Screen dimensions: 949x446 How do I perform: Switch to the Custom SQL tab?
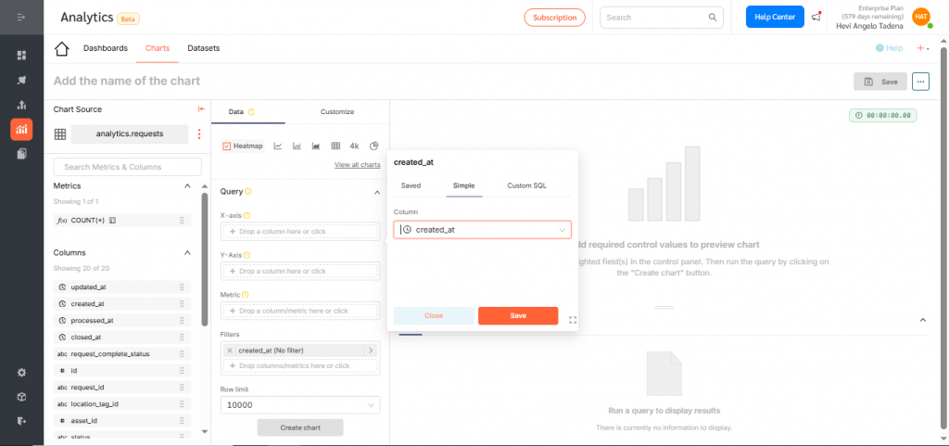(x=526, y=185)
